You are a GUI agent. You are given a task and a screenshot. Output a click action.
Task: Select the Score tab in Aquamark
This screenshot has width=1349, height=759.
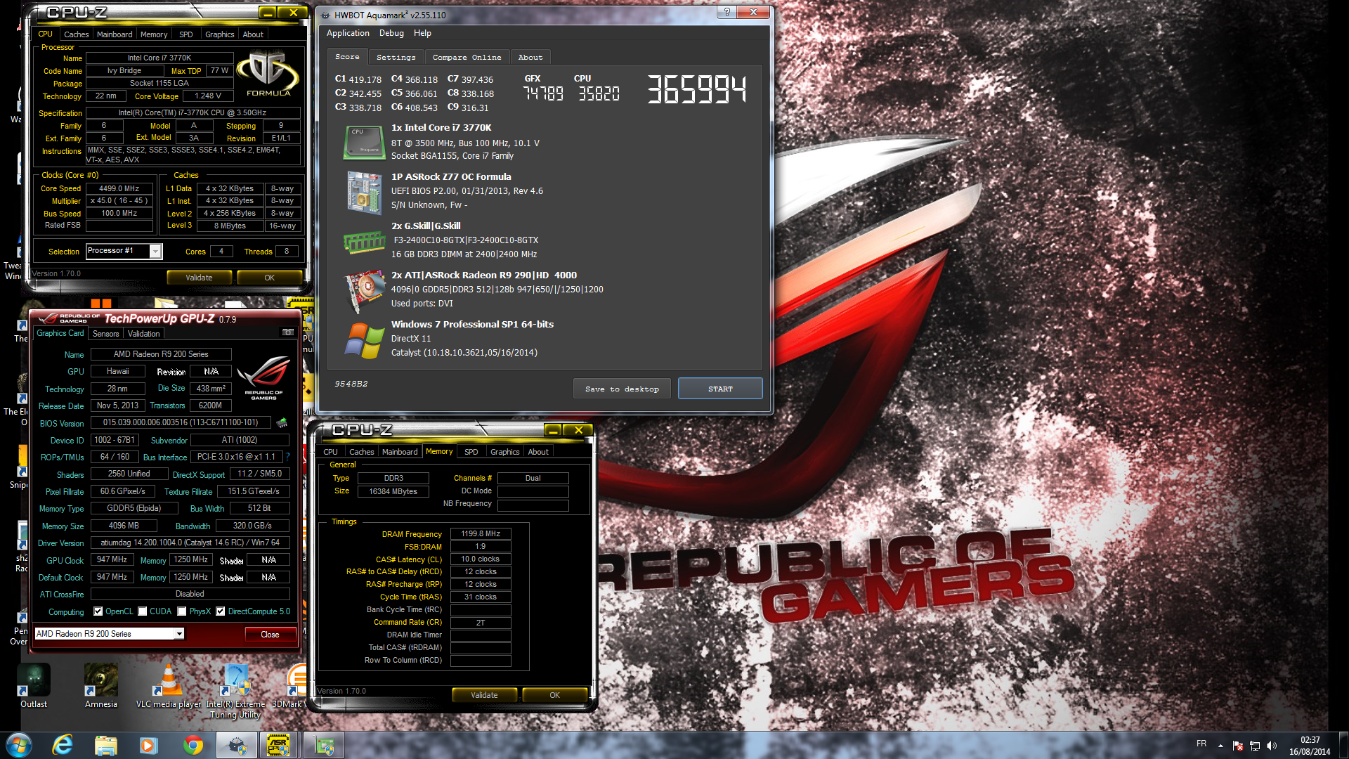click(x=347, y=57)
